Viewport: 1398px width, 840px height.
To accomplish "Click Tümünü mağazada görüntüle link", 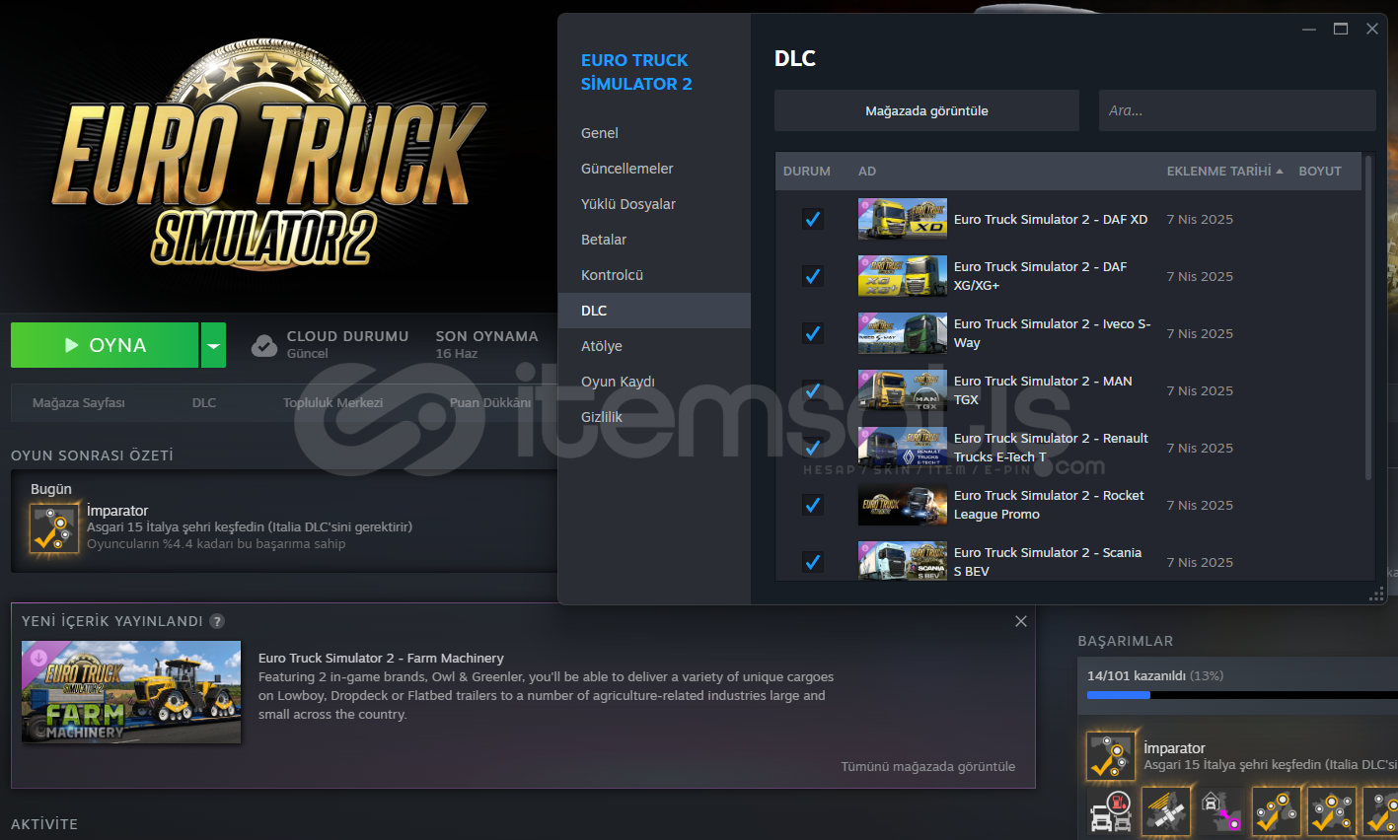I will click(x=927, y=766).
